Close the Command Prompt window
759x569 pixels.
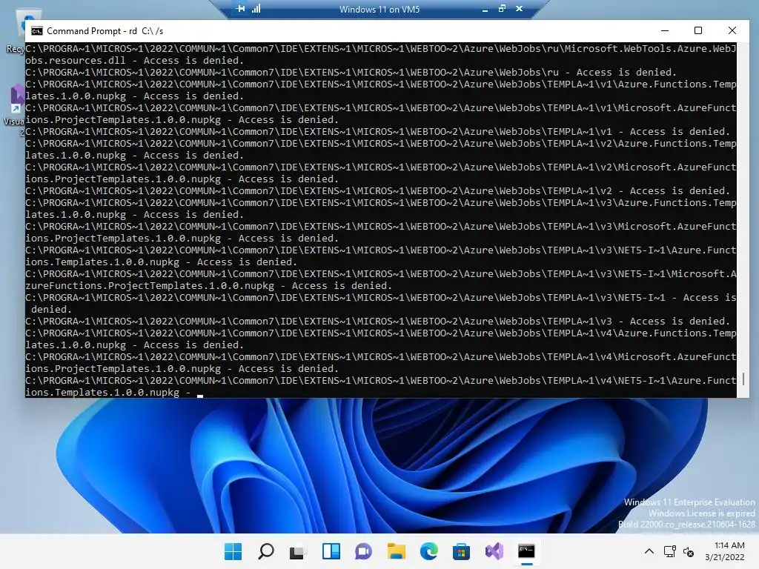pos(732,30)
